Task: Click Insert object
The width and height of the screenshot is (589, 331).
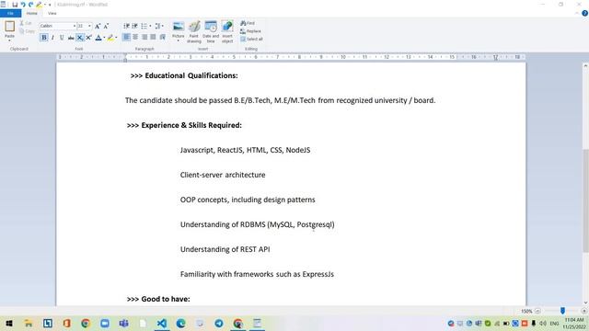Action: (227, 32)
